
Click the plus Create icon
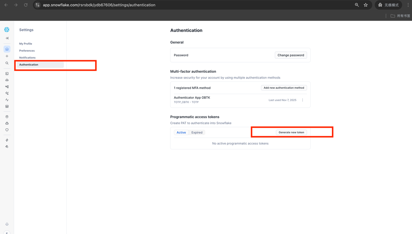7,56
